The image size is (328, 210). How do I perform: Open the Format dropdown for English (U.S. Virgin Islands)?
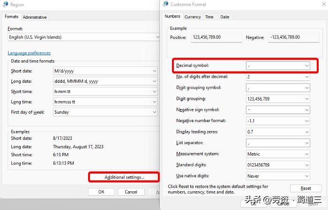click(x=84, y=37)
